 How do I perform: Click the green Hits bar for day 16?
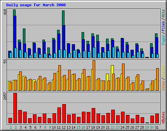(x=83, y=36)
